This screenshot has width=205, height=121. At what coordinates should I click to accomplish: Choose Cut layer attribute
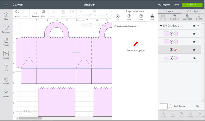(118, 17)
